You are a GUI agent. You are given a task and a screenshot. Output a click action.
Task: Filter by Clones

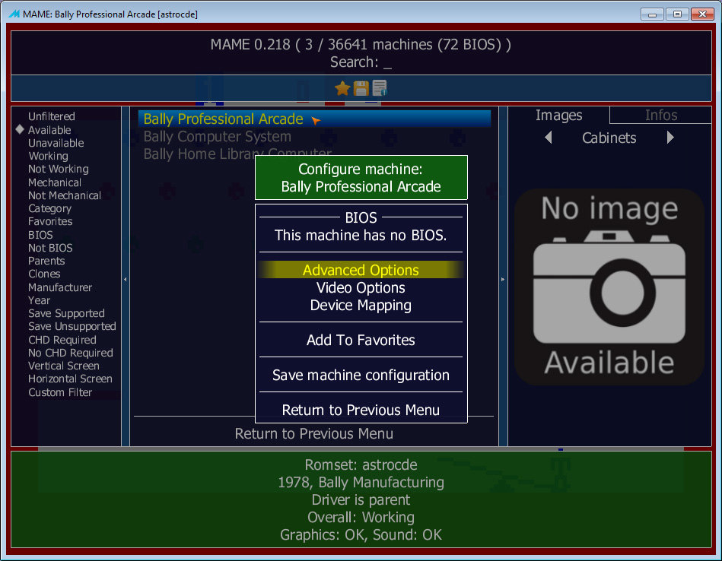click(x=44, y=274)
